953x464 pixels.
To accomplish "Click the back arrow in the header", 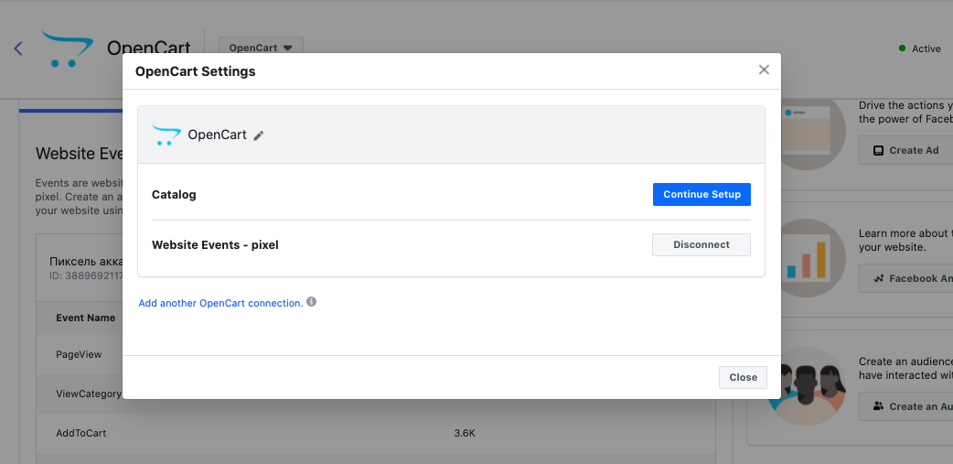I will coord(18,49).
